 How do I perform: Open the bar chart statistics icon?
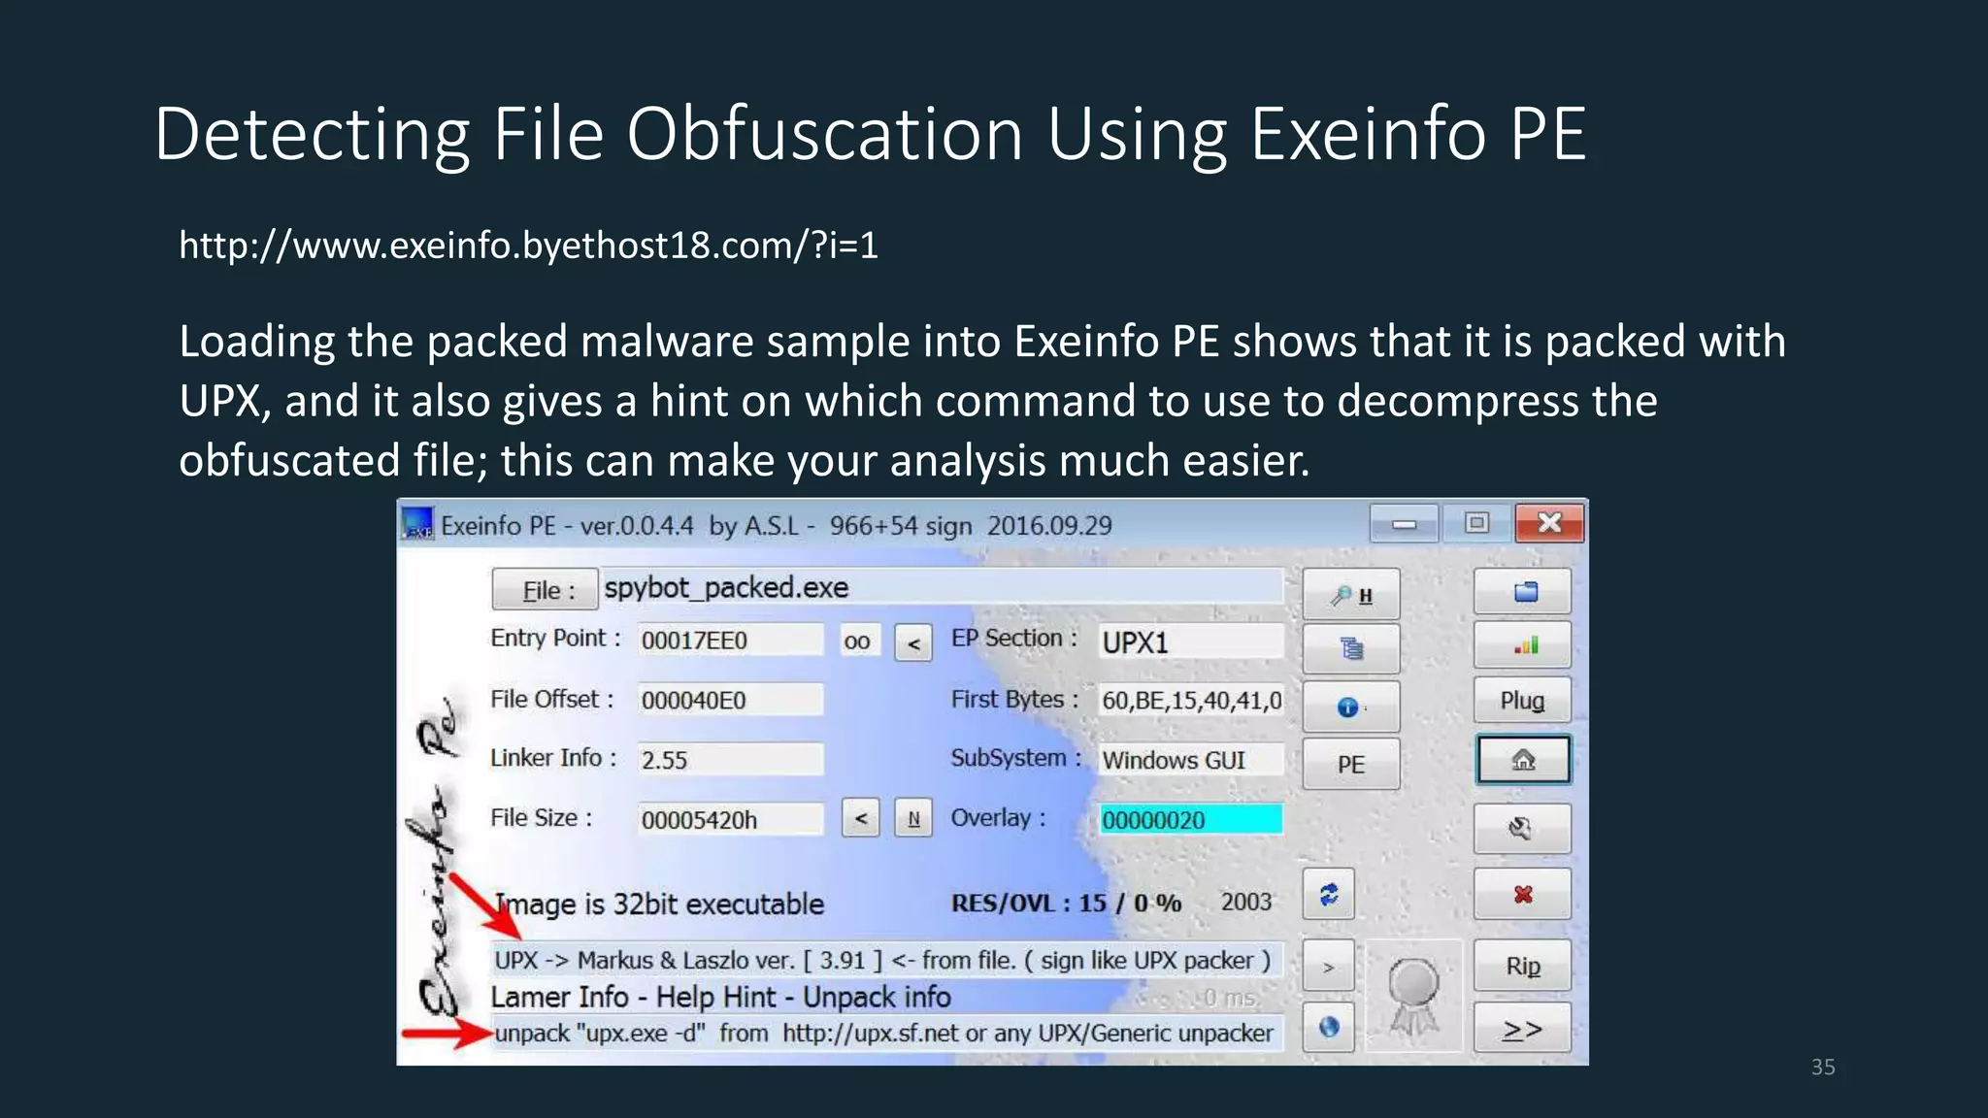point(1522,646)
